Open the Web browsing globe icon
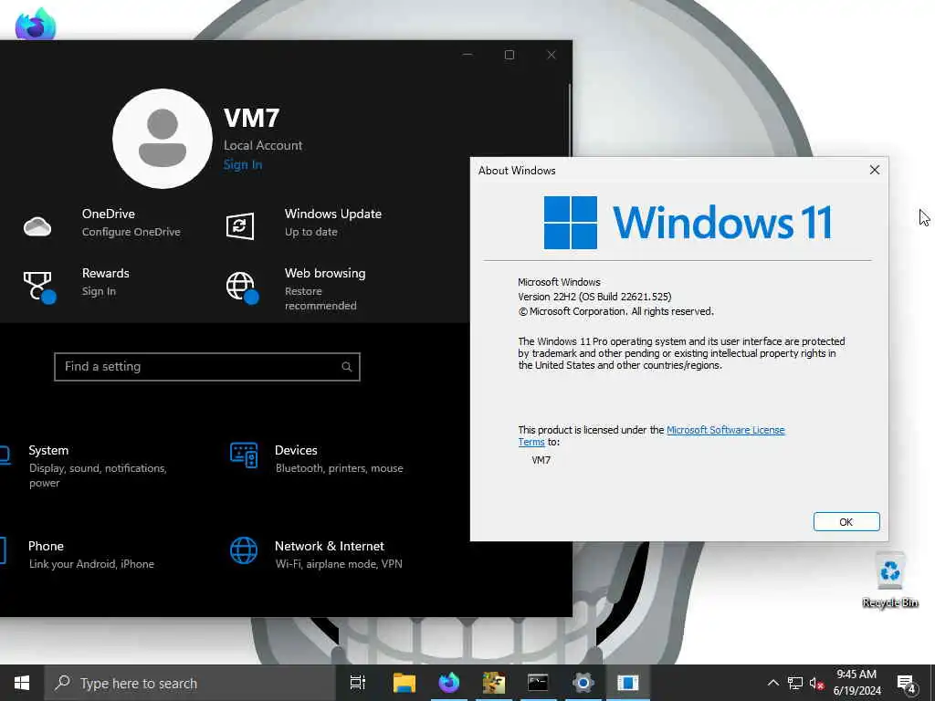The image size is (935, 701). (x=242, y=287)
